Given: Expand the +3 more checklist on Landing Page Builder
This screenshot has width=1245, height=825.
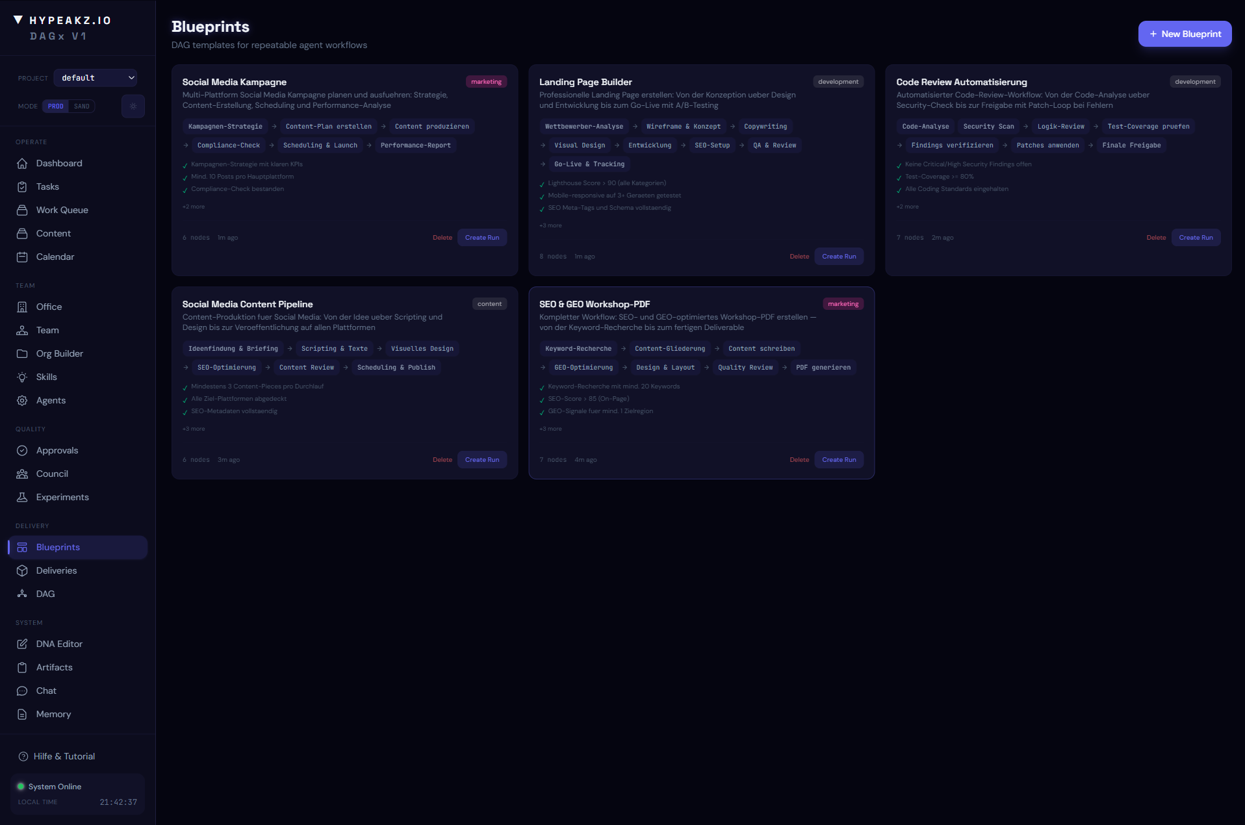Looking at the screenshot, I should click(x=550, y=225).
